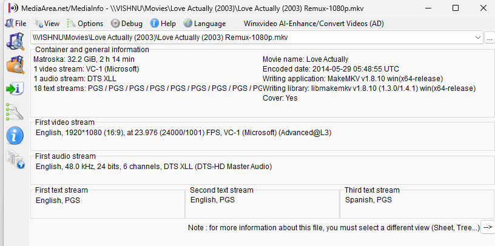Click the blue About info sidebar icon
Screen dimensions: 495x246
14,136
